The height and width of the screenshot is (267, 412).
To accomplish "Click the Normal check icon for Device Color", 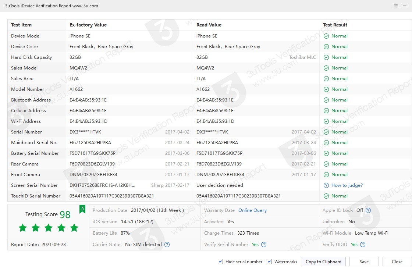I will coord(326,47).
